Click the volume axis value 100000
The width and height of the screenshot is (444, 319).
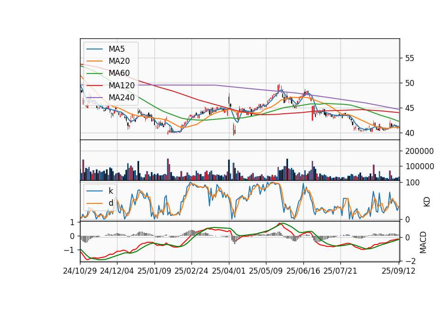pos(419,166)
